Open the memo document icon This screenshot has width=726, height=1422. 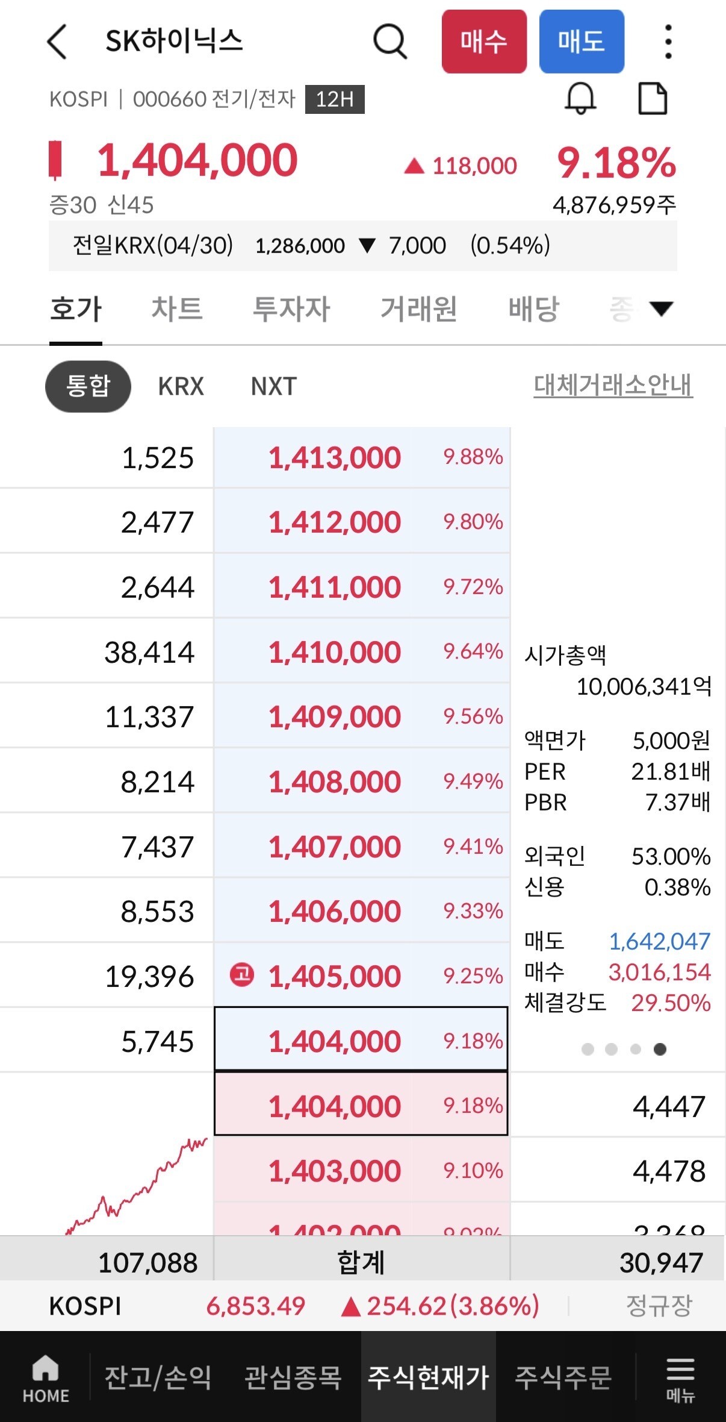[x=653, y=98]
